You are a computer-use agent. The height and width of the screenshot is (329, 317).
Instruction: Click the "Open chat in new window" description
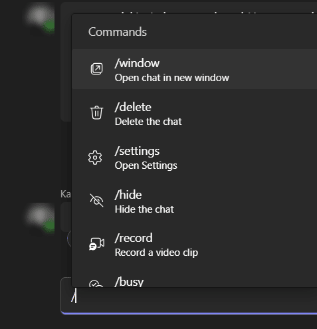click(172, 78)
